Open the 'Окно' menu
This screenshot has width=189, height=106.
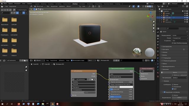click(x=24, y=4)
